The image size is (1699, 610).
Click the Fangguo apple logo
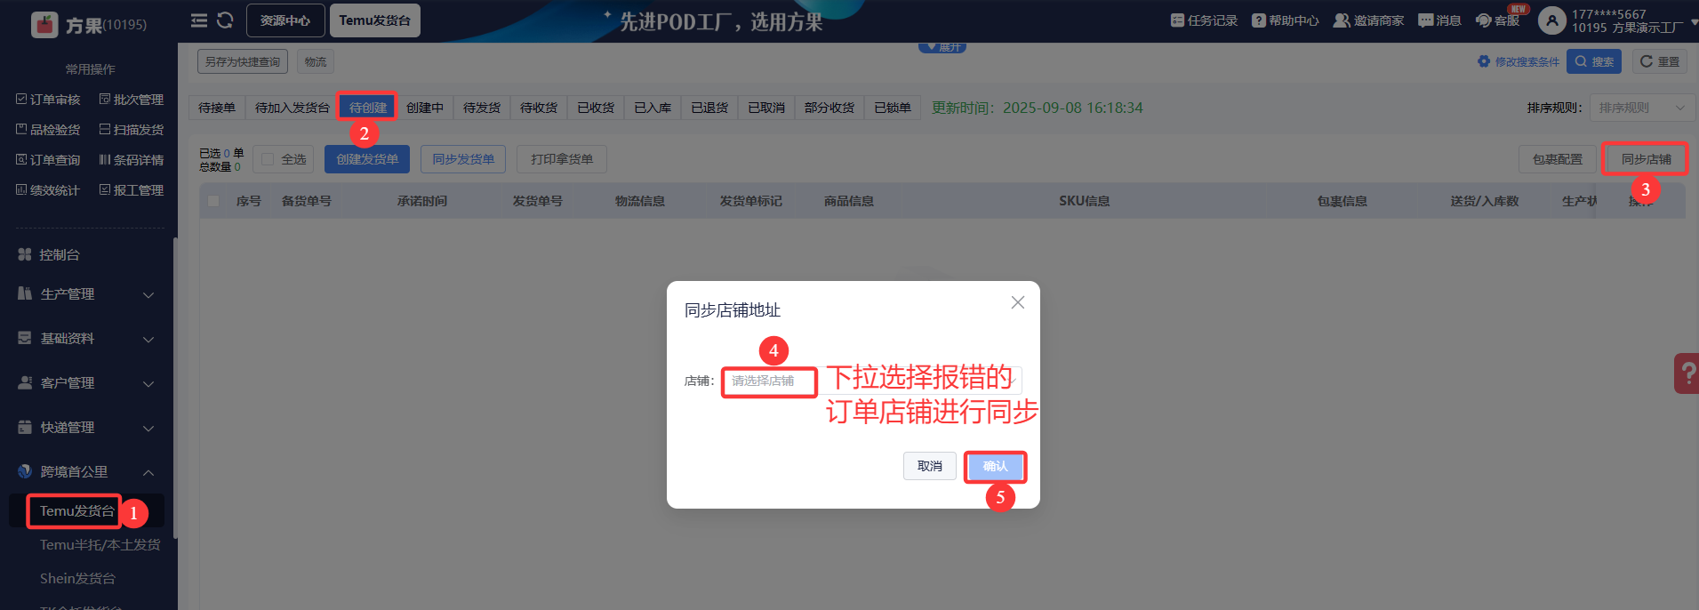pyautogui.click(x=44, y=25)
